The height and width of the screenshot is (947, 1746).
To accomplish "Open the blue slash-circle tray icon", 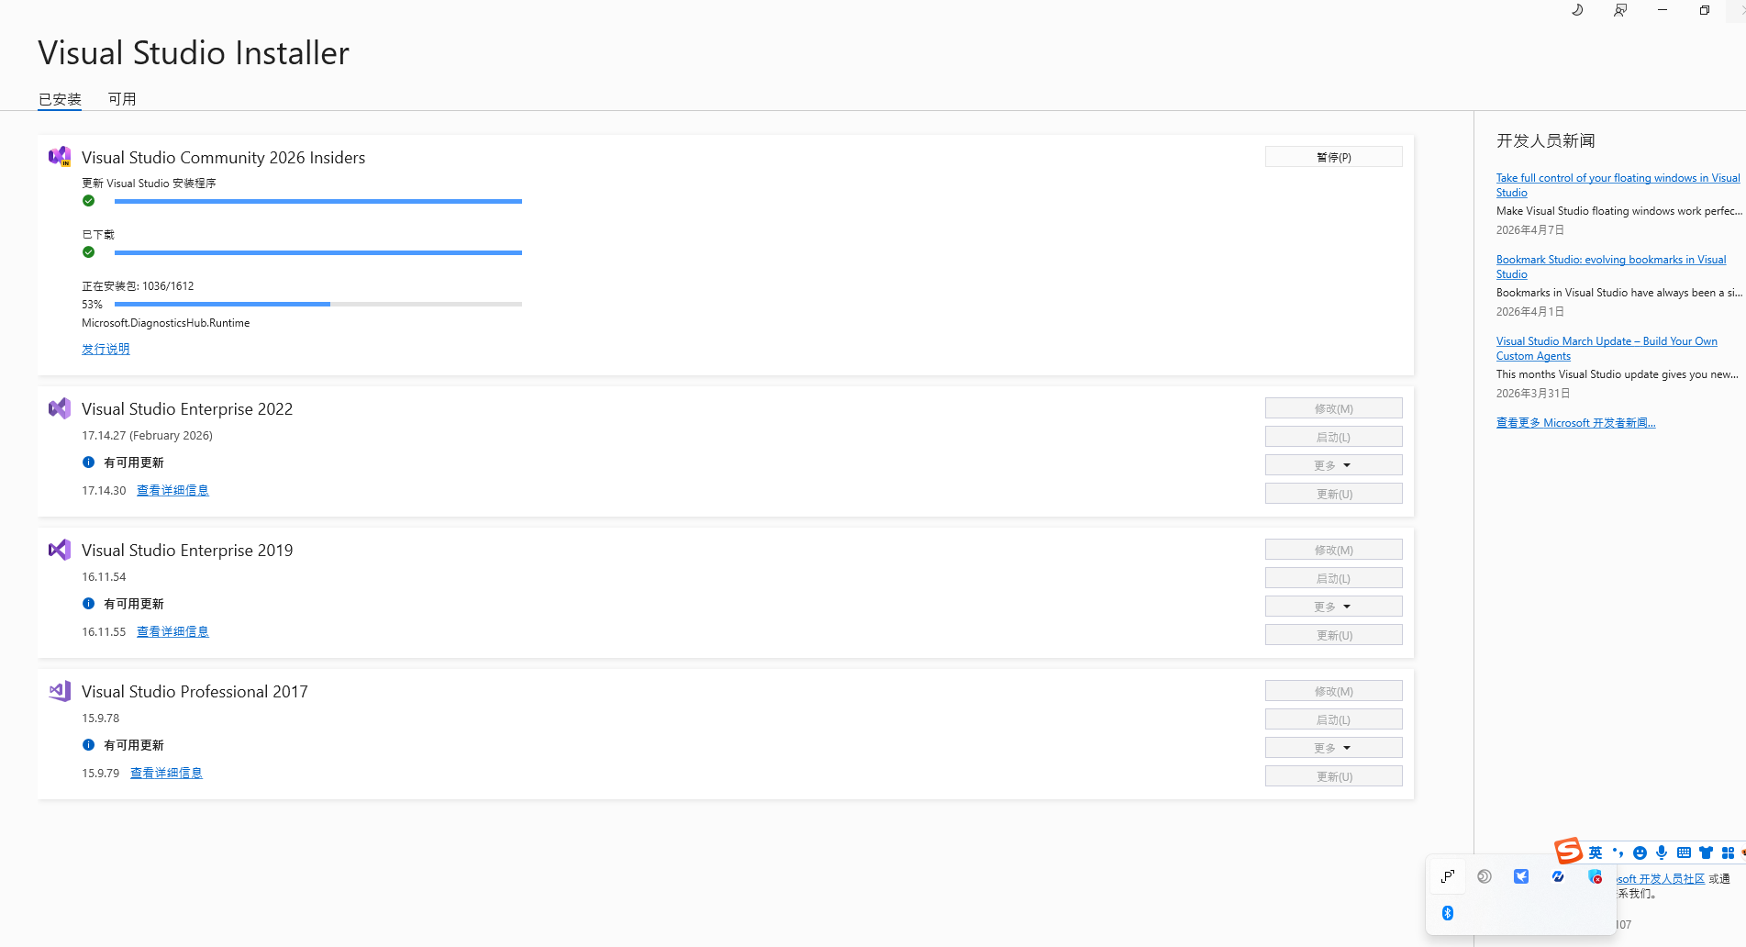I will coord(1558,876).
